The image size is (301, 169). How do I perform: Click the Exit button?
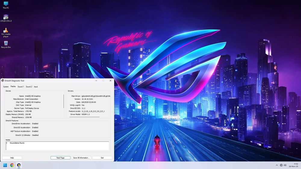(102, 158)
